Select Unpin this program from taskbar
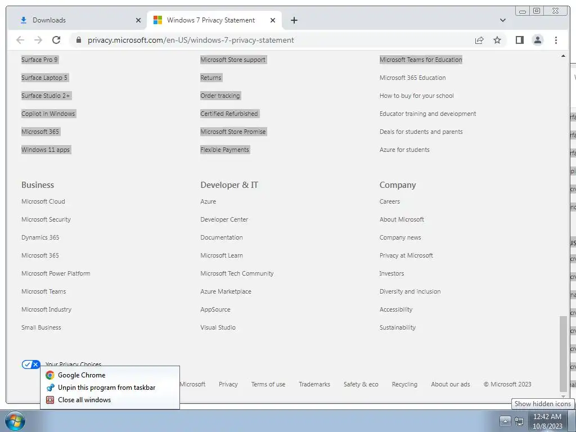Image resolution: width=576 pixels, height=432 pixels. 110,388
